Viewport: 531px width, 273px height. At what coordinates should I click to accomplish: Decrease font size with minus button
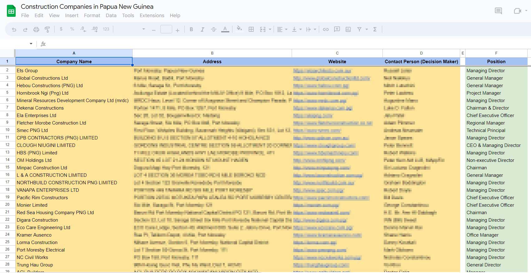click(153, 30)
